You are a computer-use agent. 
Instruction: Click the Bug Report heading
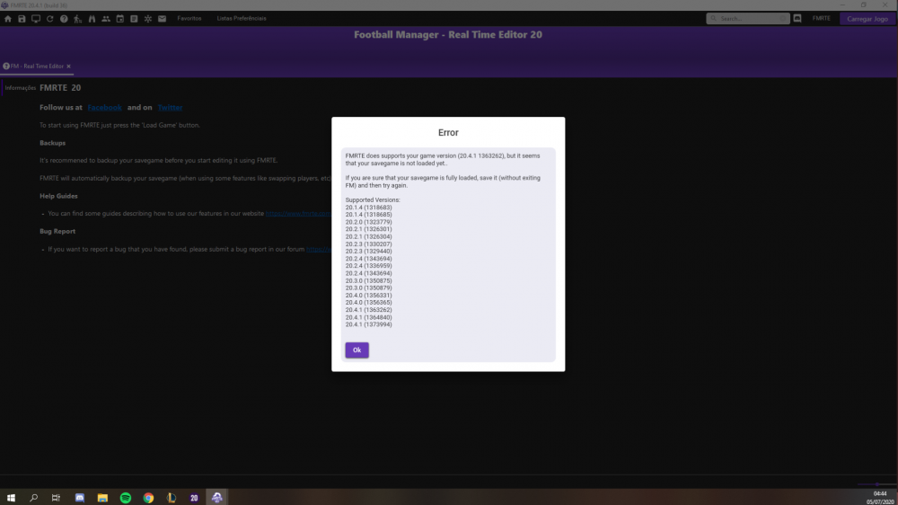click(x=57, y=231)
